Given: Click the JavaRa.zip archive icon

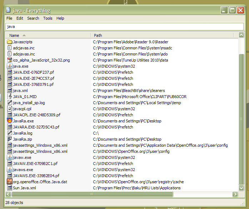Looking at the screenshot, I should (10, 139).
